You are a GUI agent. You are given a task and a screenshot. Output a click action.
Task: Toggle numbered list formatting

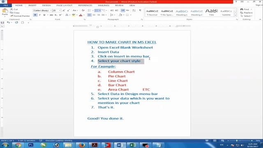pos(96,10)
